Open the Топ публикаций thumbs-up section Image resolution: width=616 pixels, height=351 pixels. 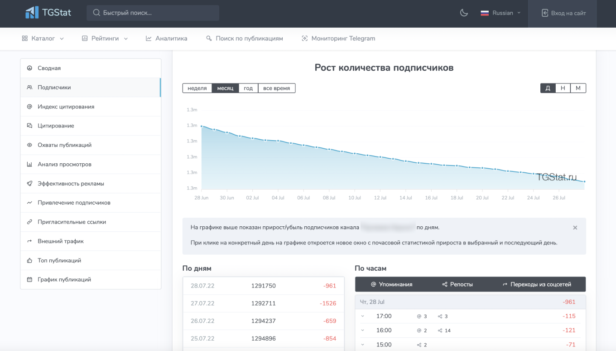tap(59, 260)
